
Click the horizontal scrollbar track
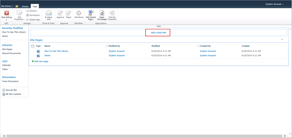pyautogui.click(x=144, y=136)
